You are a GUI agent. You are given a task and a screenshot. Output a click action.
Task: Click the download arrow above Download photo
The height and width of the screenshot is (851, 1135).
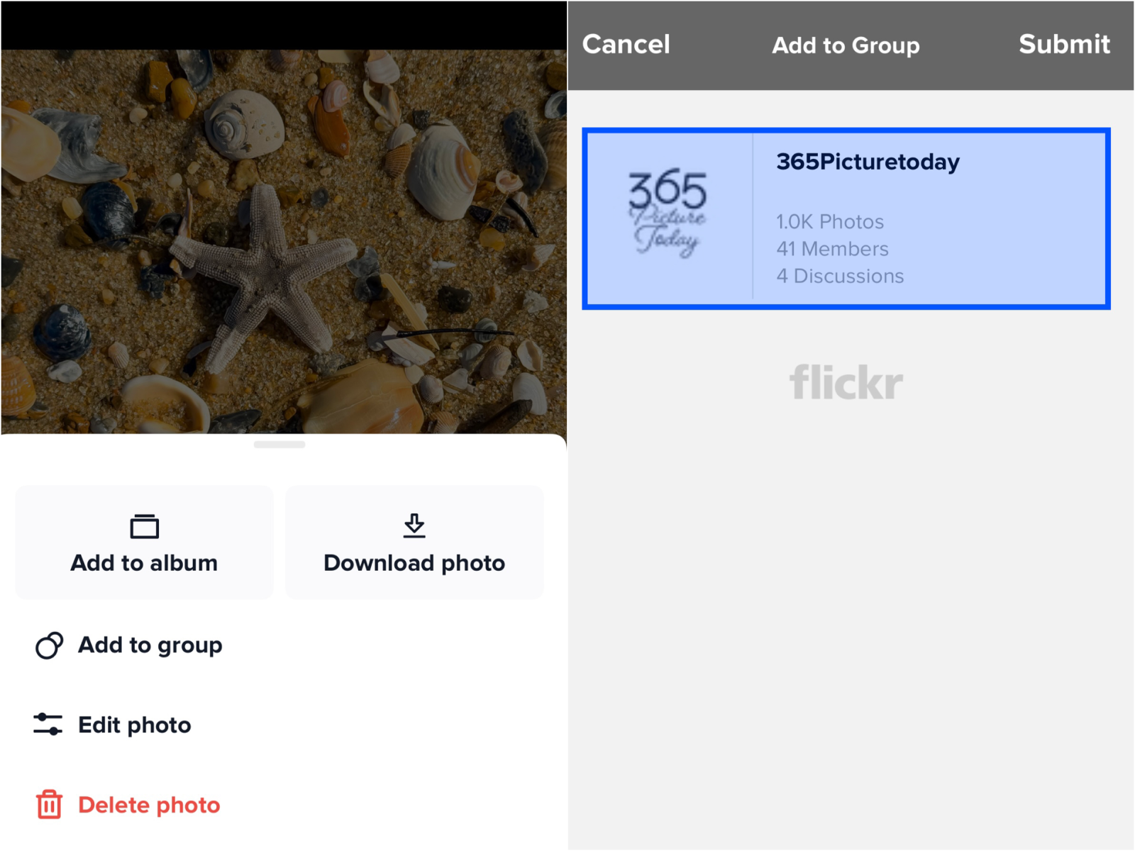(414, 525)
